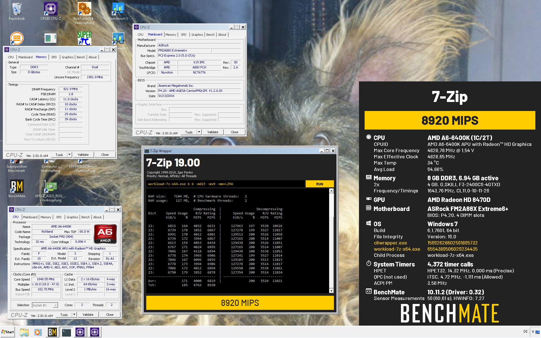
Task: Click the 7-Zip console scrollbar up arrow
Action: [331, 191]
